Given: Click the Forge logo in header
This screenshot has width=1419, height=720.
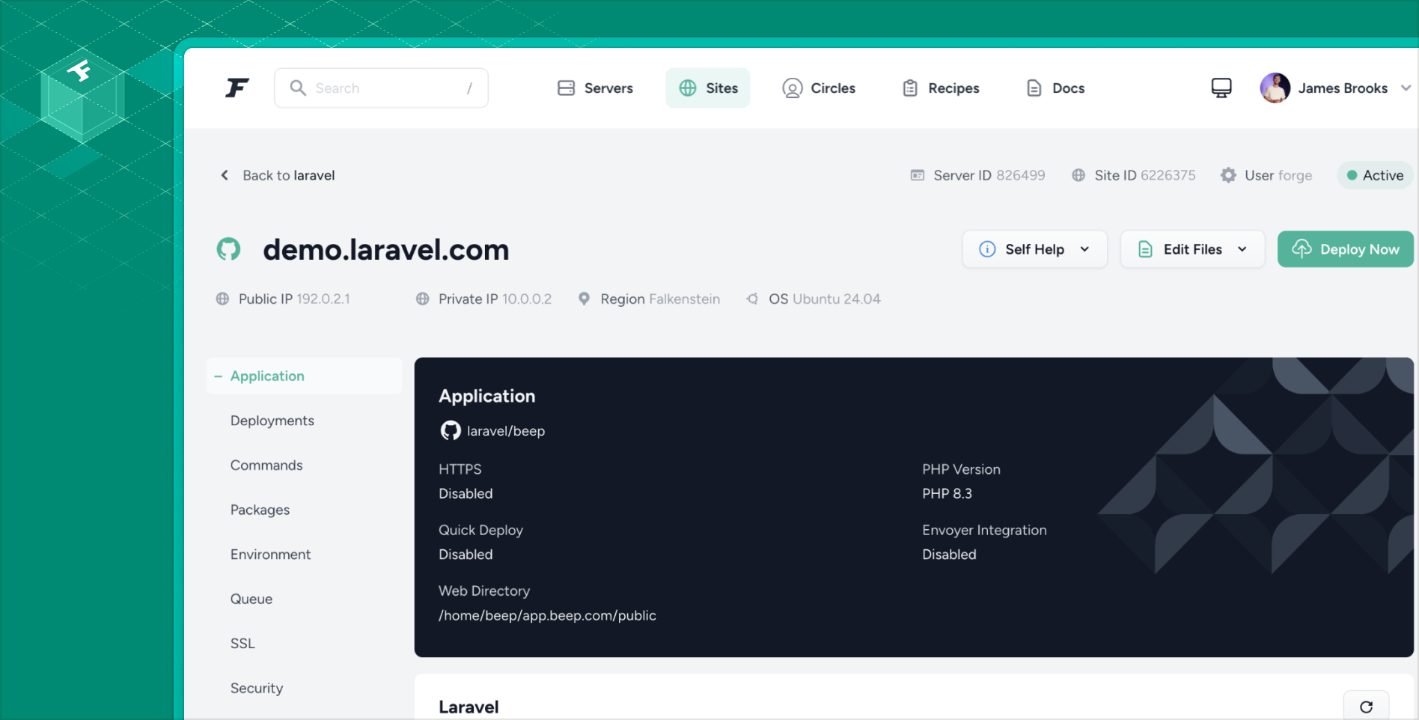Looking at the screenshot, I should (x=236, y=88).
